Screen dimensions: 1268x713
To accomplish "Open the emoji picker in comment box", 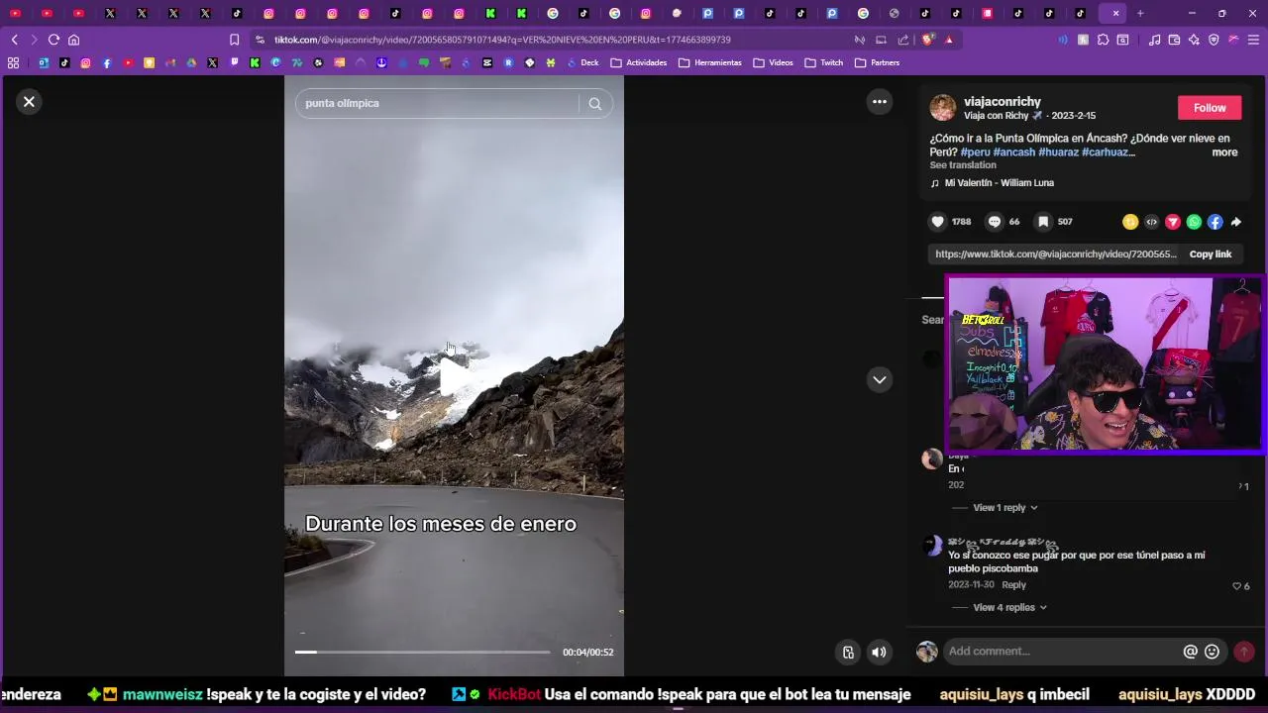I will pos(1212,651).
